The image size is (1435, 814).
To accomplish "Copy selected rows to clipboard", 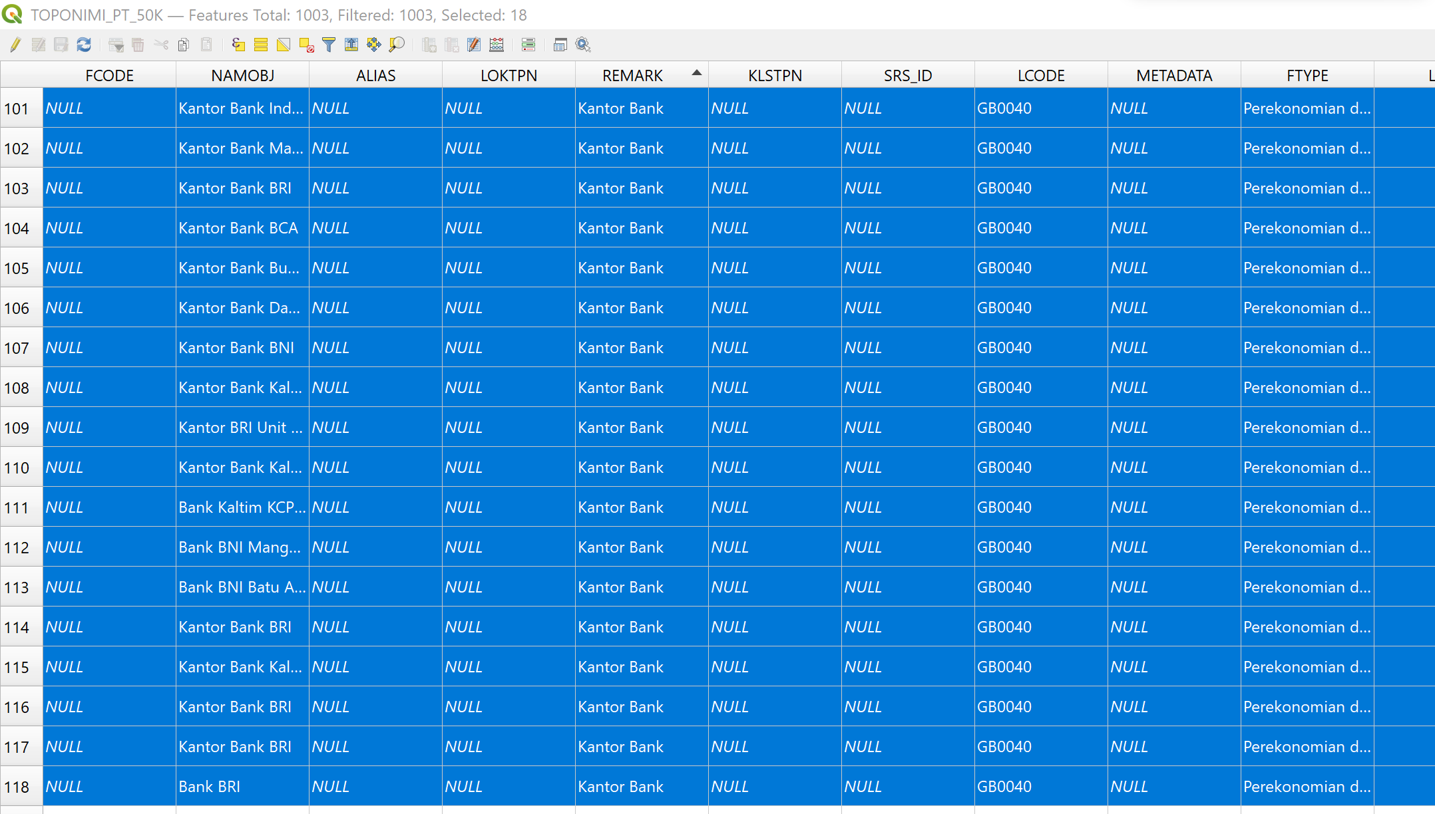I will [x=184, y=45].
